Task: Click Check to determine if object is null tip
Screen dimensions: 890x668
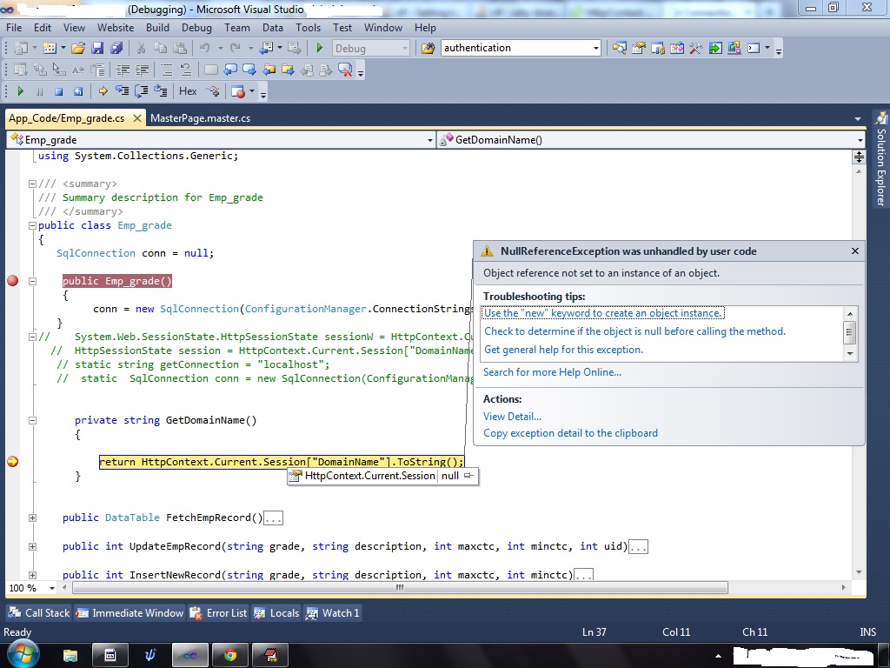Action: tap(634, 331)
